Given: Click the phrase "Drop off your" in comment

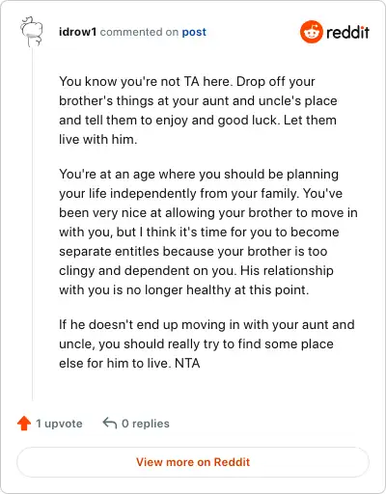Looking at the screenshot, I should (276, 81).
